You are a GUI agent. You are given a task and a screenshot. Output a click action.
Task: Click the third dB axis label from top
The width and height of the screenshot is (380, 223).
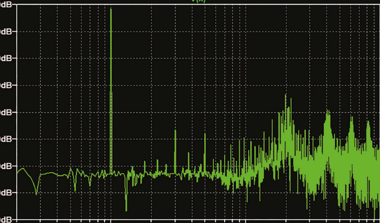[x=8, y=58]
